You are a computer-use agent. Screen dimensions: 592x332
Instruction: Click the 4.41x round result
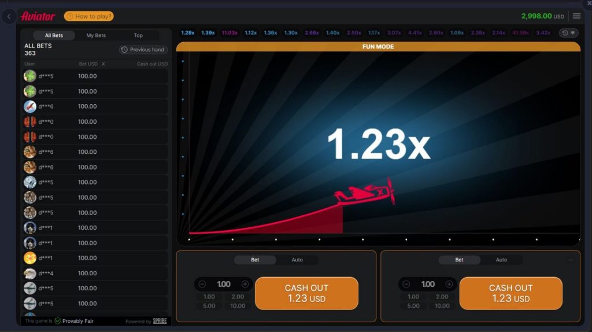415,33
